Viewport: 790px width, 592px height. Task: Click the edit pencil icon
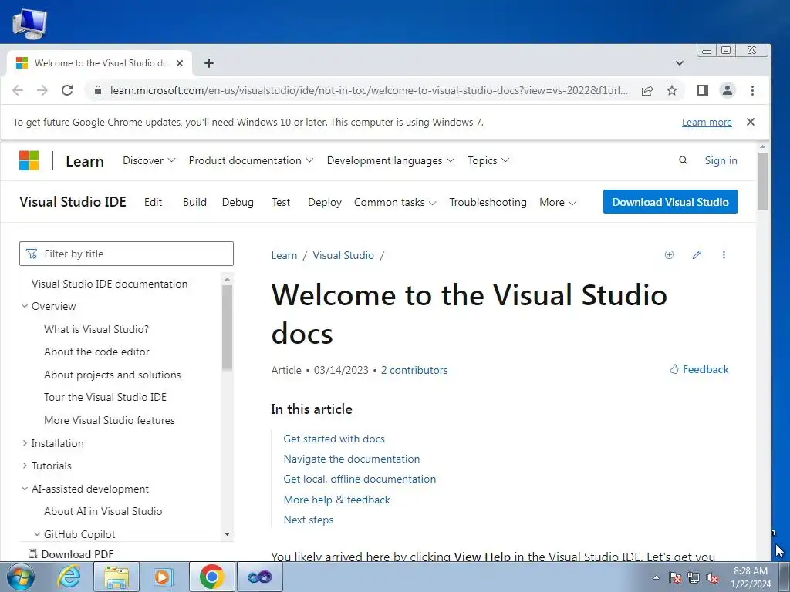697,254
